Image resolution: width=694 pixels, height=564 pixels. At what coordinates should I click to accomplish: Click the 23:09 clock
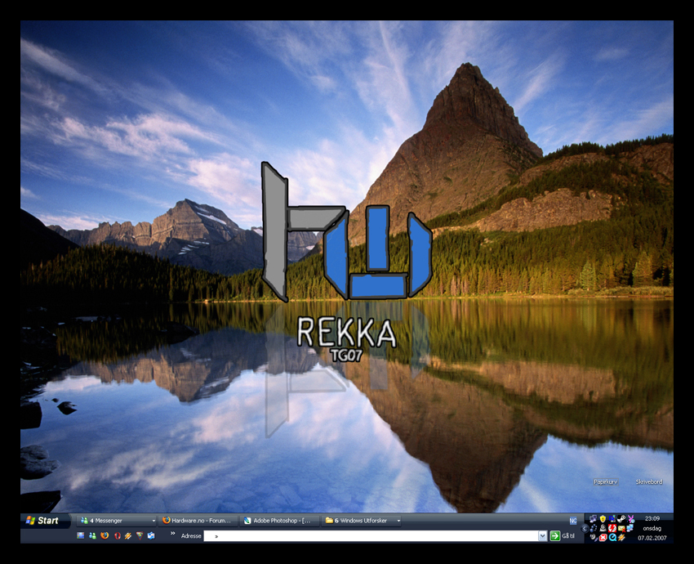(x=652, y=518)
